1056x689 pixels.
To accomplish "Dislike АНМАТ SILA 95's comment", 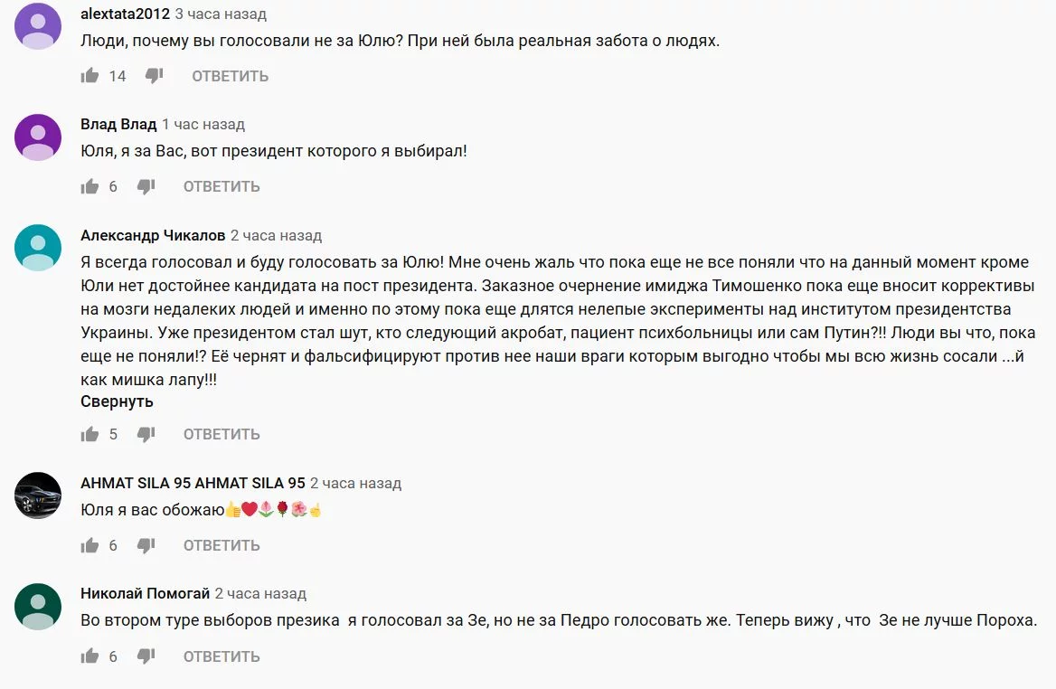I will [x=145, y=545].
